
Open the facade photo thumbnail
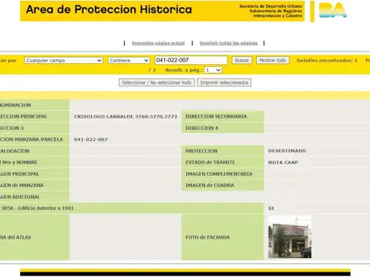pyautogui.click(x=290, y=237)
